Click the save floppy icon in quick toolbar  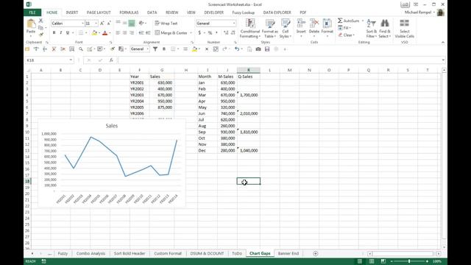point(267,49)
